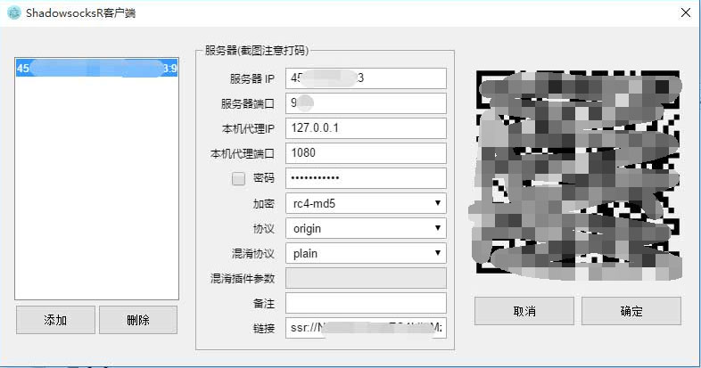Click the 混淆协议 label text
Viewport: 701px width, 368px height.
pos(252,254)
